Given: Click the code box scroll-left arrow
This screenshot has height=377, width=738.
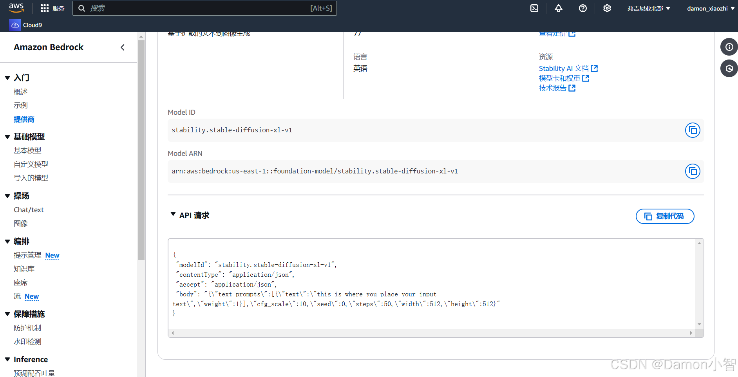Looking at the screenshot, I should (x=172, y=333).
